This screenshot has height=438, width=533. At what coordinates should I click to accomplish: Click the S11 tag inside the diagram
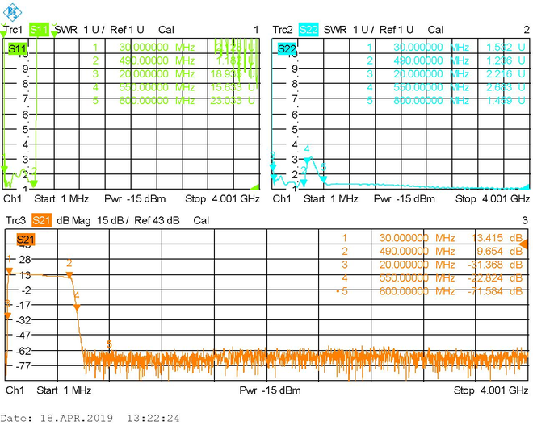pos(17,49)
